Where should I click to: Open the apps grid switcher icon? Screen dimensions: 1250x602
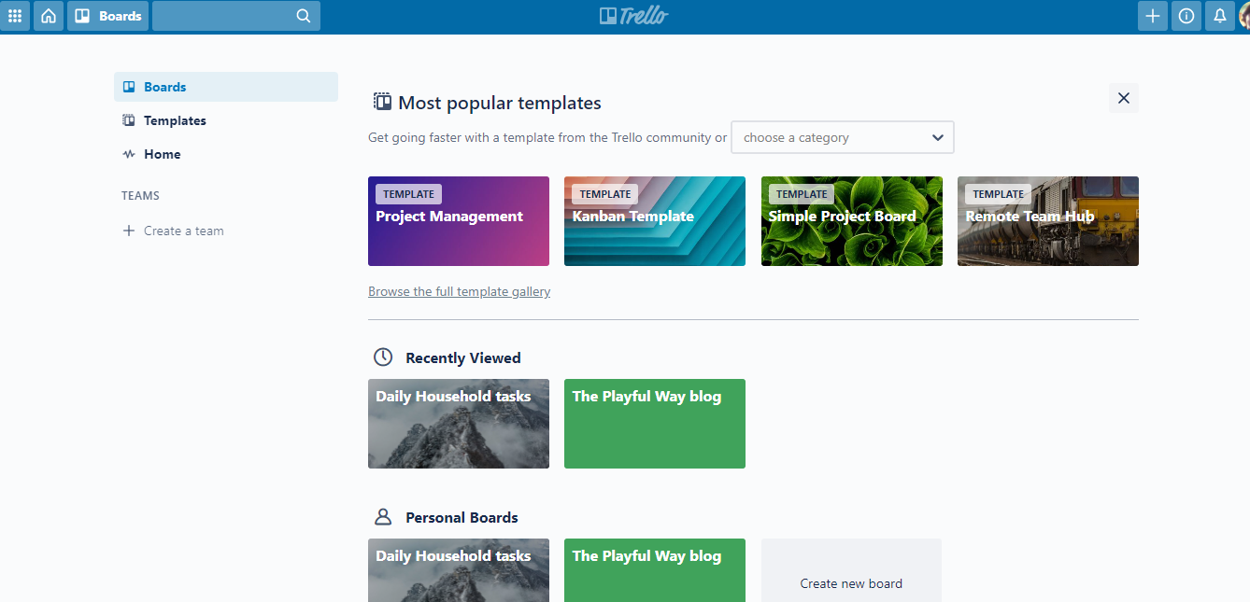point(15,16)
